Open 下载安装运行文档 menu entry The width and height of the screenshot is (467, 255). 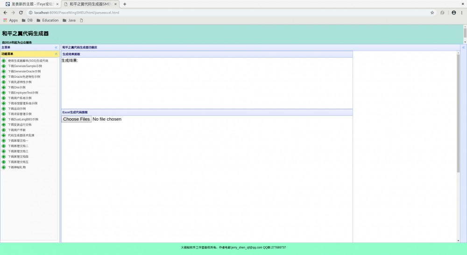pos(20,125)
